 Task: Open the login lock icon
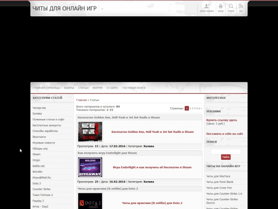[x=221, y=8]
